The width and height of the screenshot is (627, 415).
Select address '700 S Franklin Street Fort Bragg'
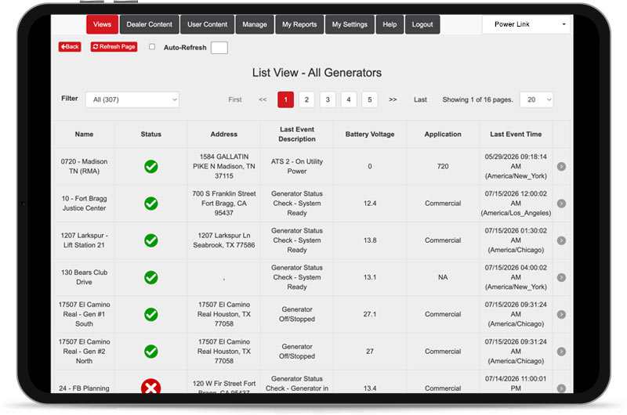pos(224,204)
